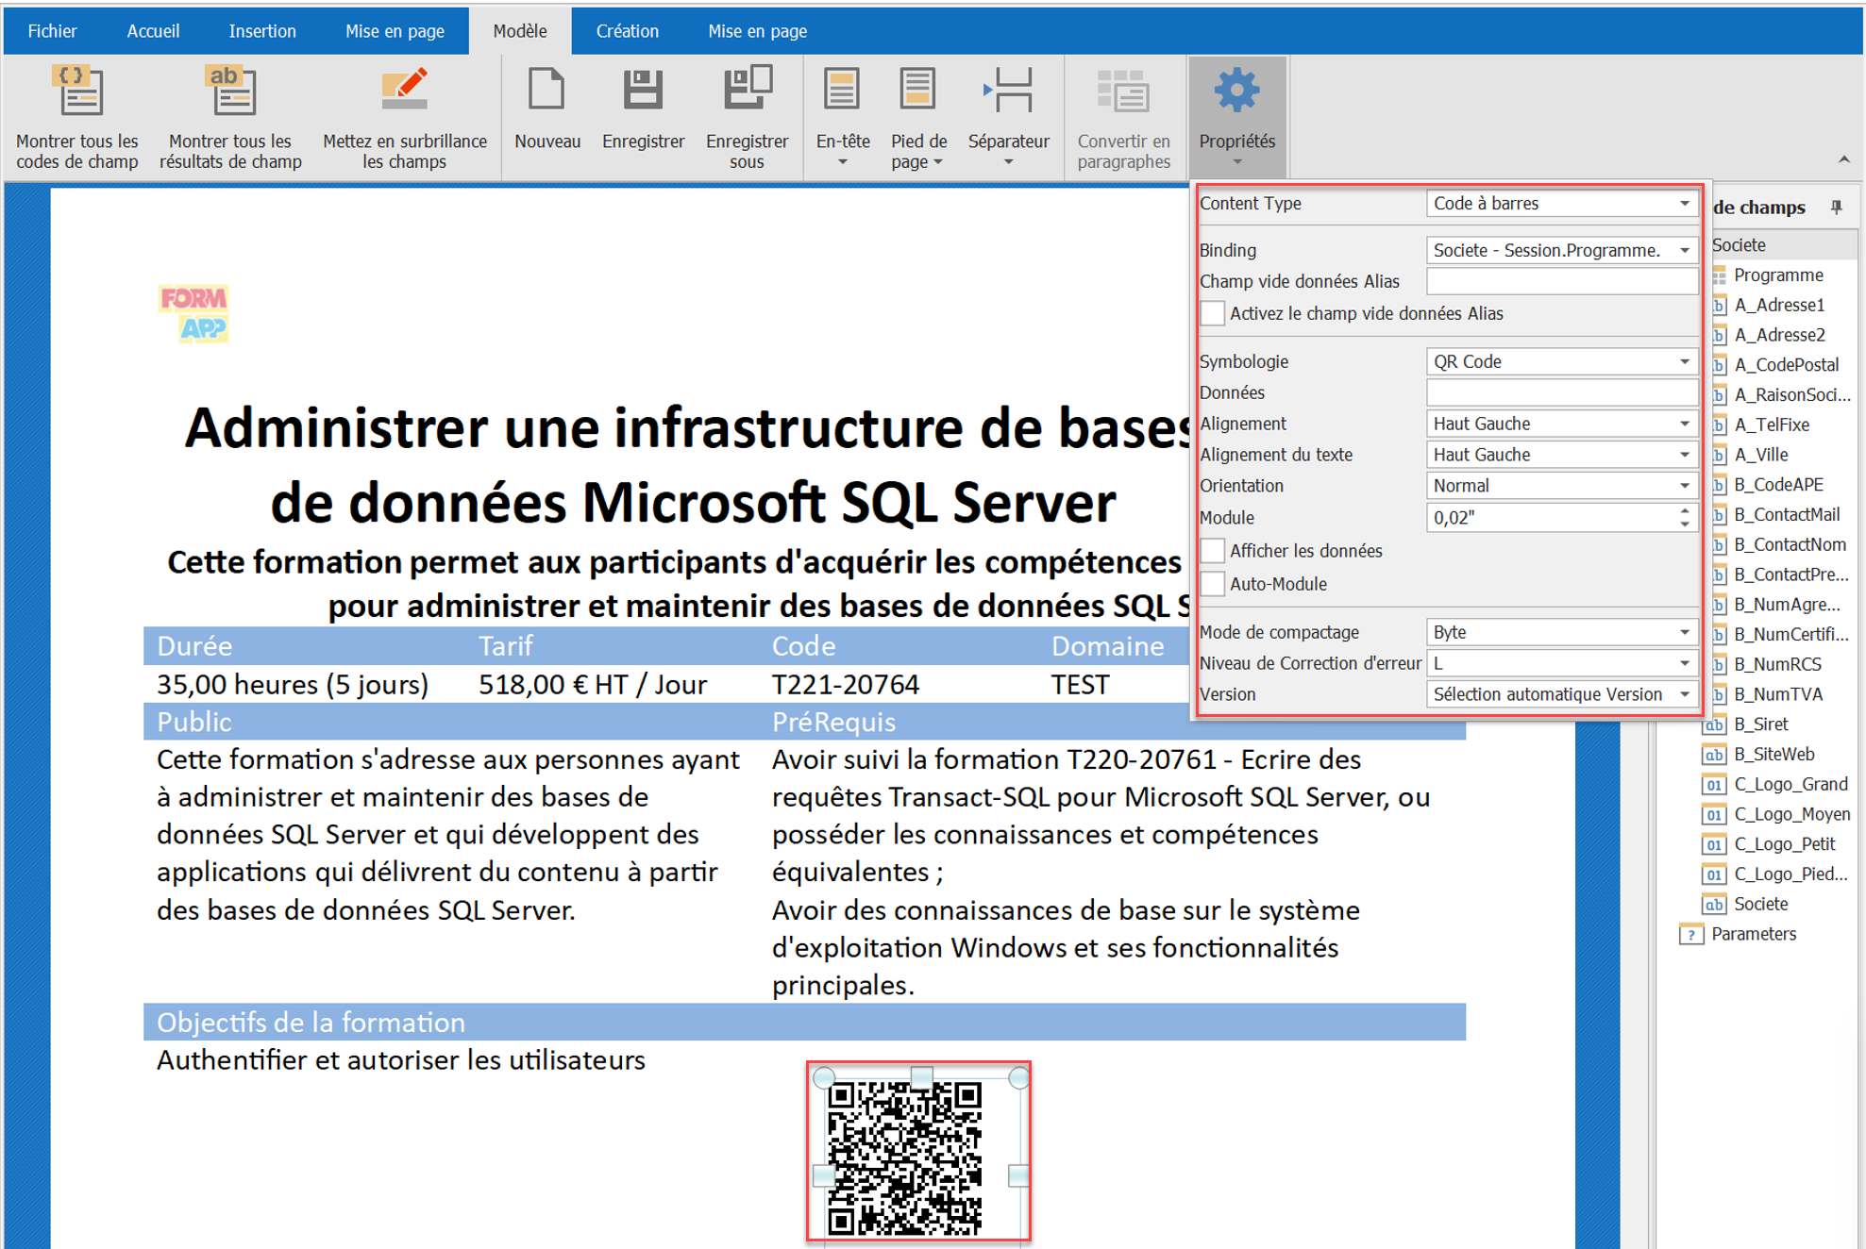1866x1249 pixels.
Task: Open the En-tête header menu
Action: click(x=842, y=117)
